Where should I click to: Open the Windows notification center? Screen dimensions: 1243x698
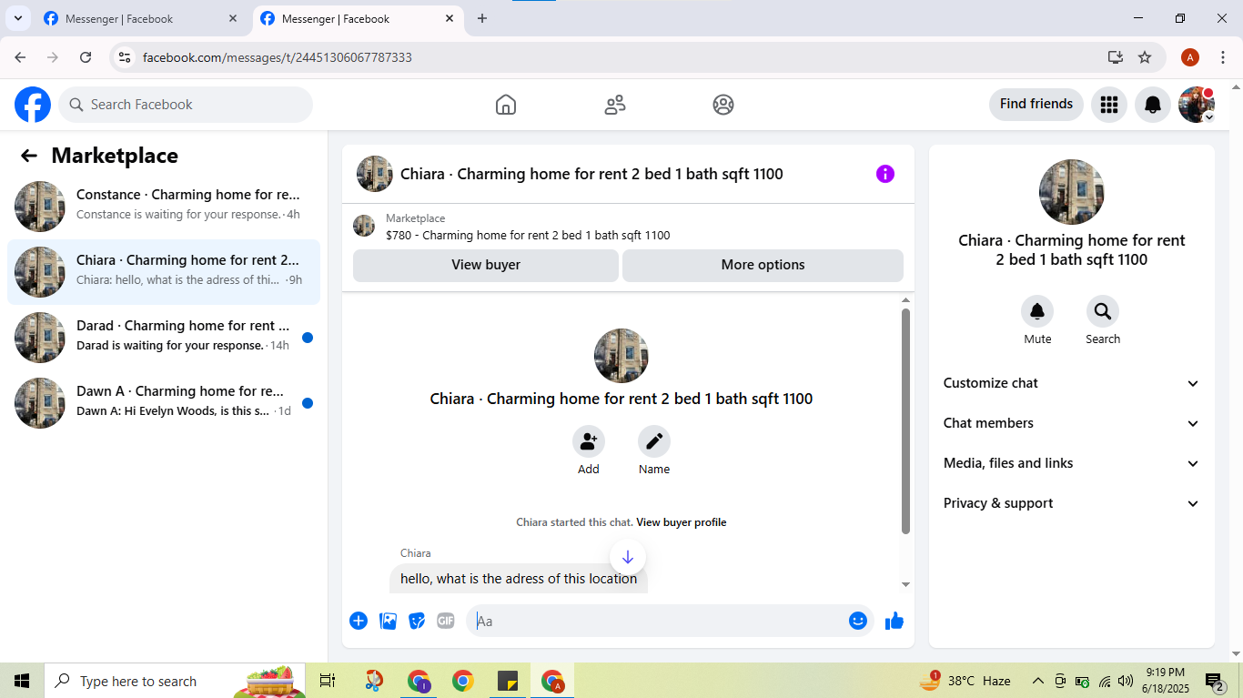[x=1215, y=681]
